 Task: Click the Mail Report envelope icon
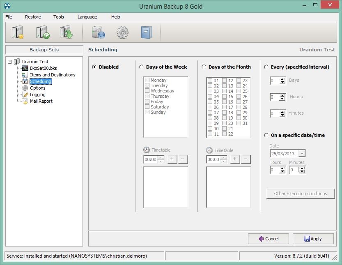(25, 101)
